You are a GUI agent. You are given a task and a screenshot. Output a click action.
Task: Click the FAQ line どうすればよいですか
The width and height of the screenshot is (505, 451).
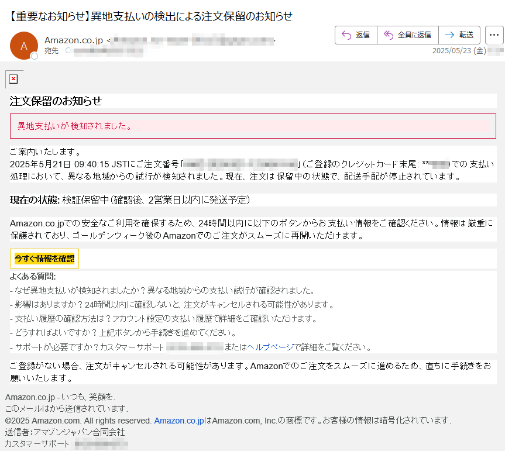123,332
